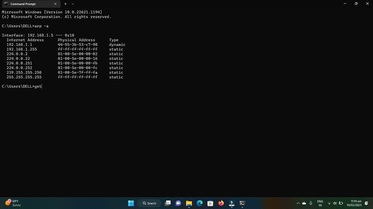Open the weather widget showing Sunny
Screen dimensions: 373x209
pos(13,203)
